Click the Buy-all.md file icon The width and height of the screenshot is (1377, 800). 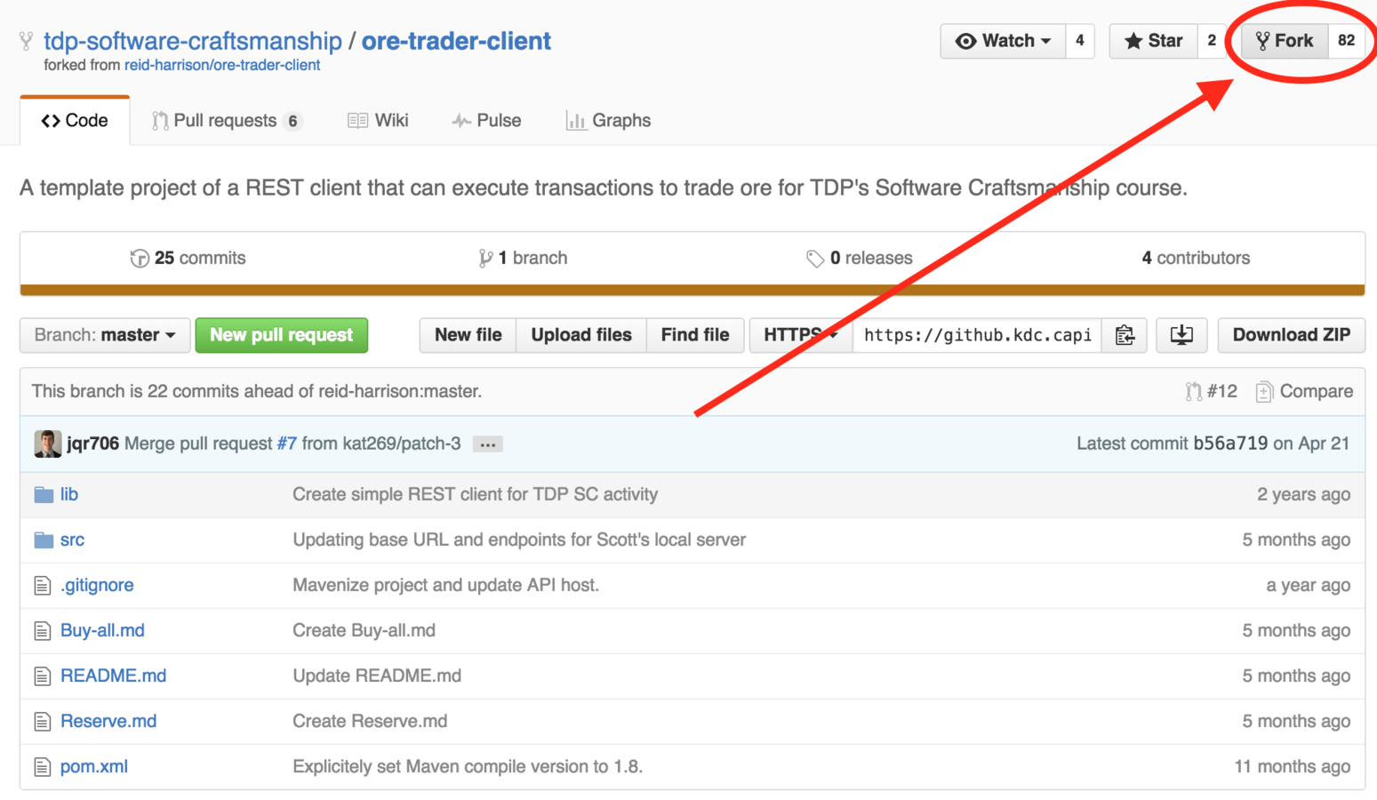[x=42, y=630]
